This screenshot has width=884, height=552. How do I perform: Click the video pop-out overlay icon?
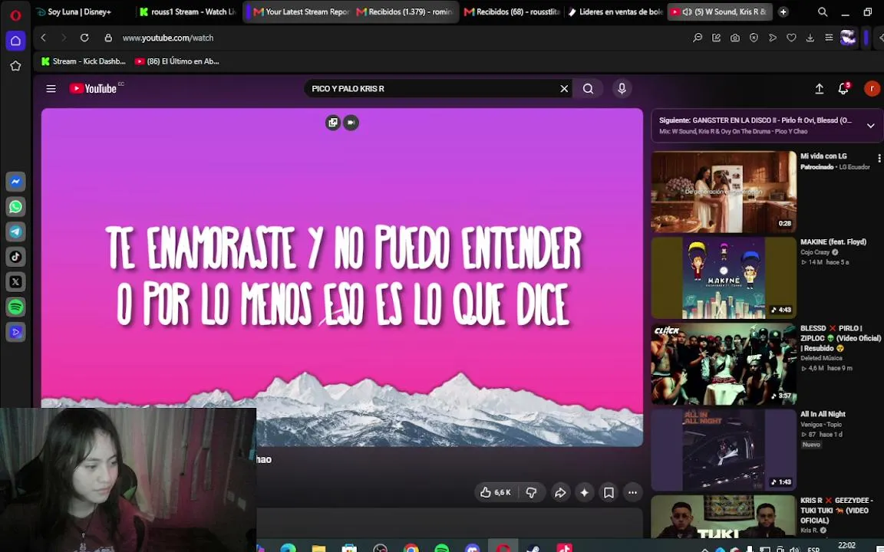332,122
